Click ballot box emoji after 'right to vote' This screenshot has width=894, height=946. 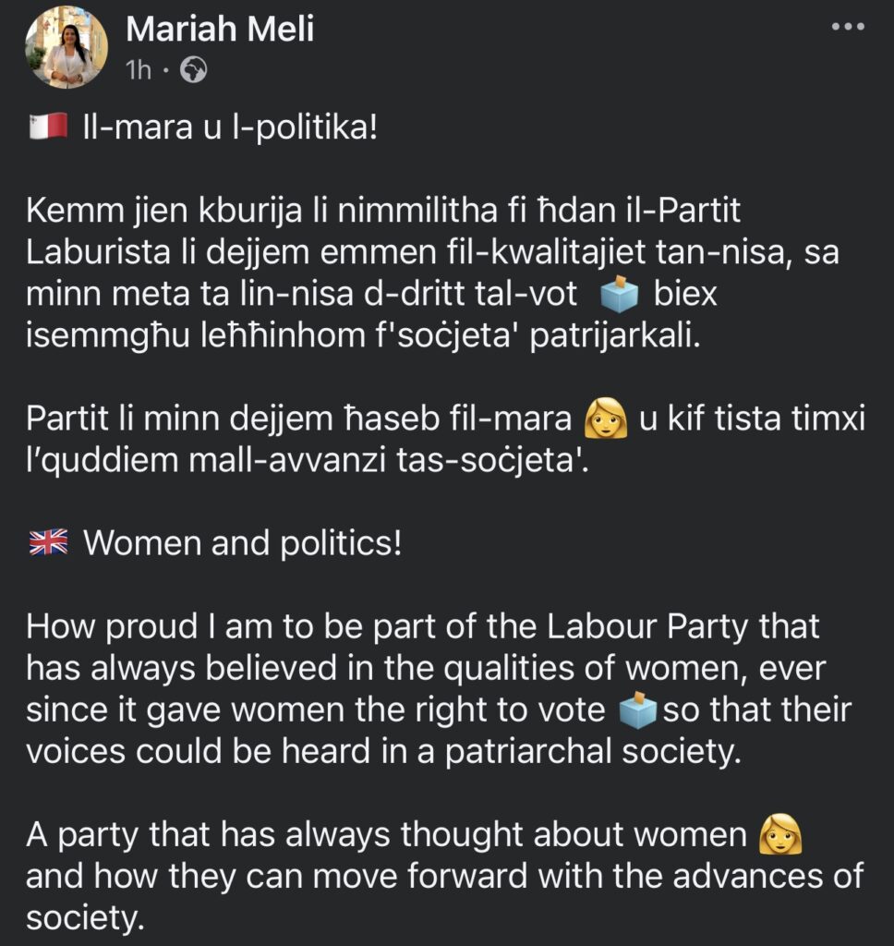pos(639,711)
